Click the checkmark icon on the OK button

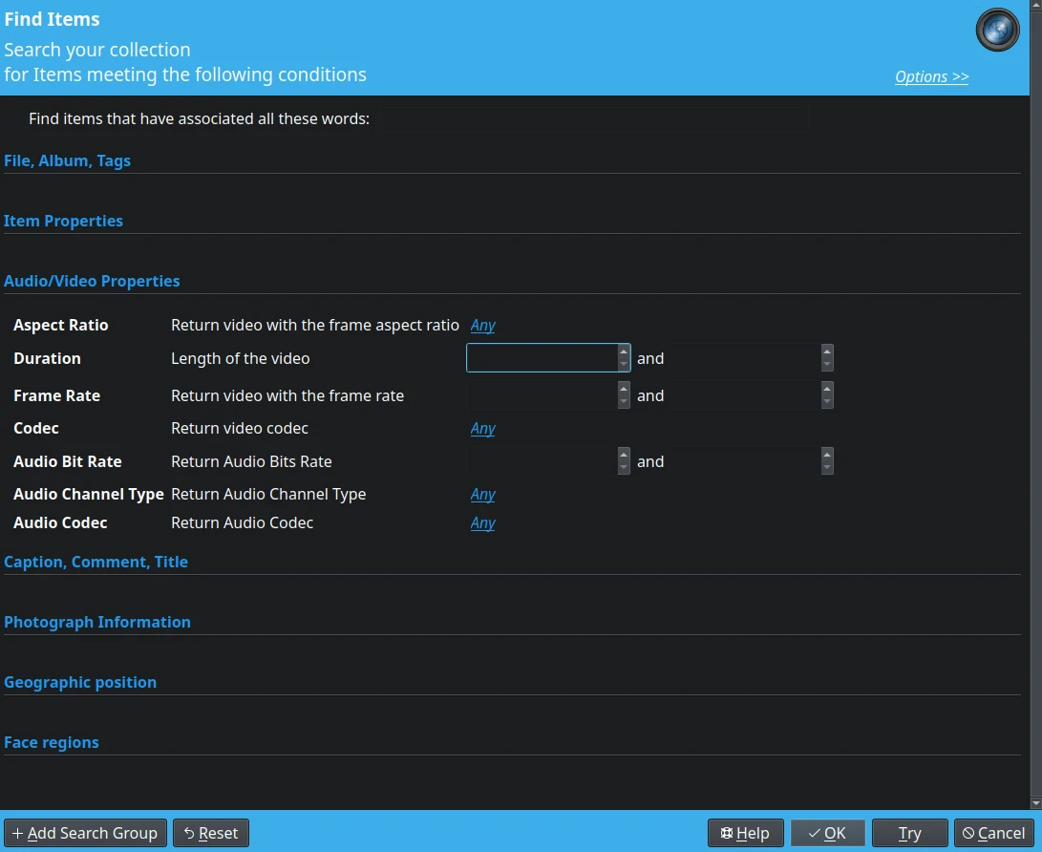[815, 833]
